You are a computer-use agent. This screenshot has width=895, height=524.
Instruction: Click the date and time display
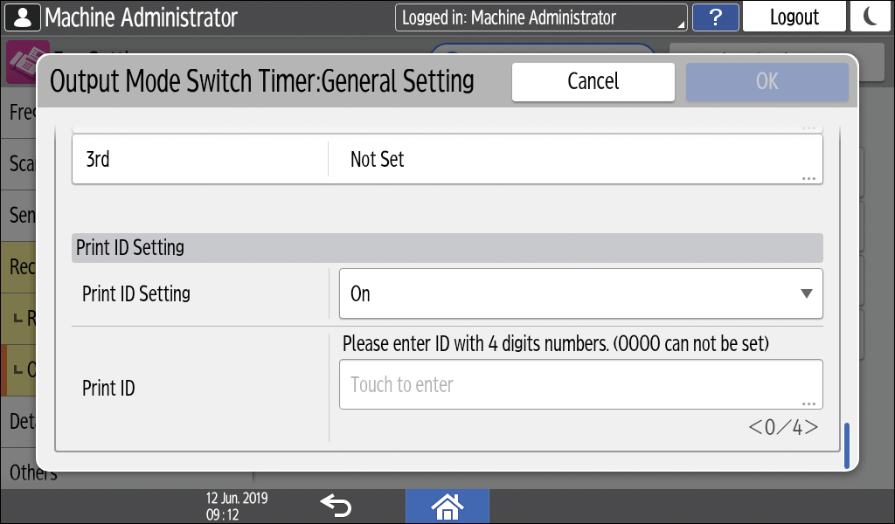coord(237,506)
